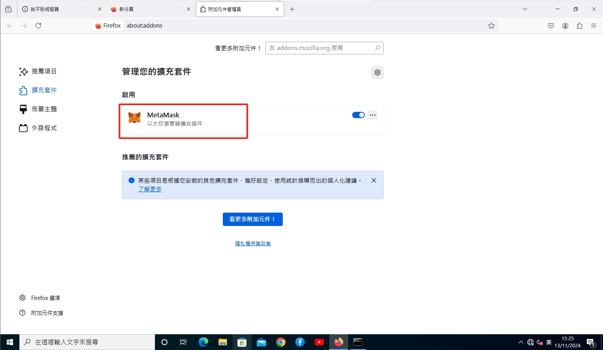Go forward to next page
This screenshot has height=350, width=603.
click(24, 26)
